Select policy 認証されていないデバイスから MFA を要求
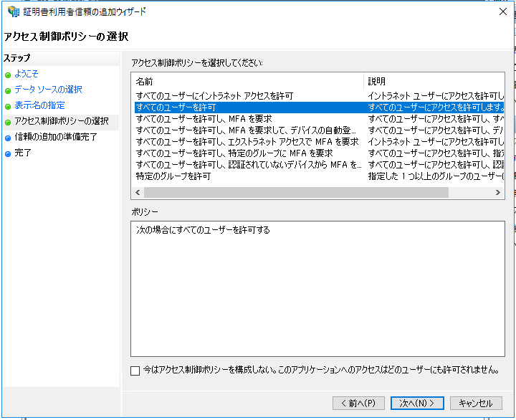516x420 pixels. (249, 165)
